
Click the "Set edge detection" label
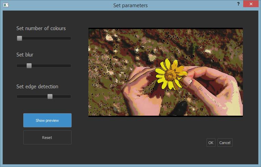click(37, 87)
